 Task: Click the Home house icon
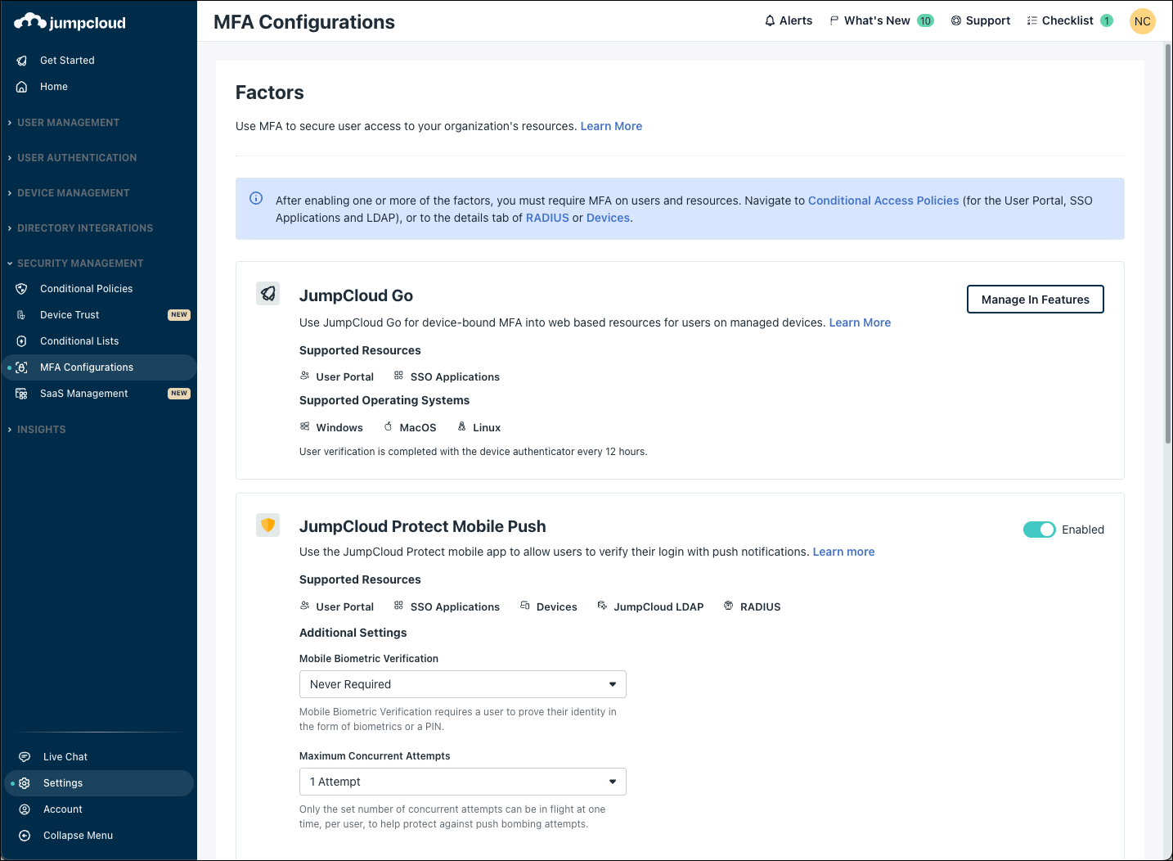point(22,87)
